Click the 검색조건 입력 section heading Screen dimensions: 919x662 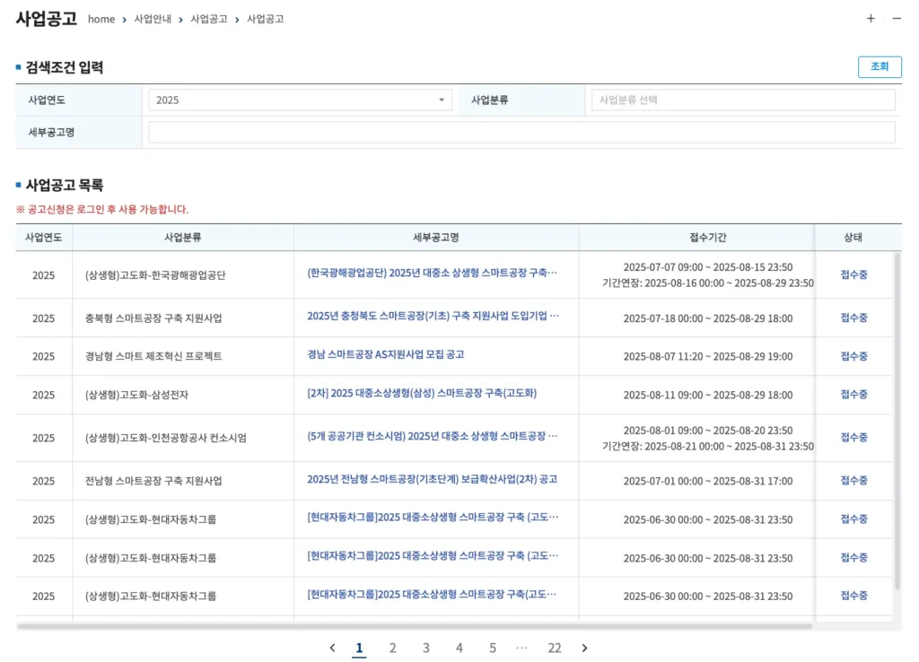click(65, 67)
